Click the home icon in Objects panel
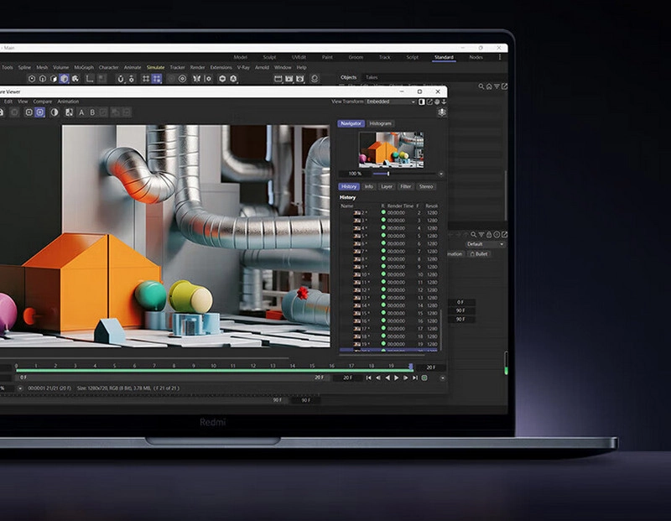Screen dimensions: 671x521 [489, 86]
